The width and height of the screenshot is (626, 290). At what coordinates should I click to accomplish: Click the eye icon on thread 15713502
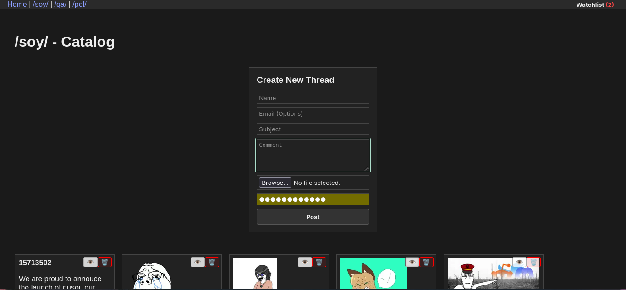click(x=90, y=262)
